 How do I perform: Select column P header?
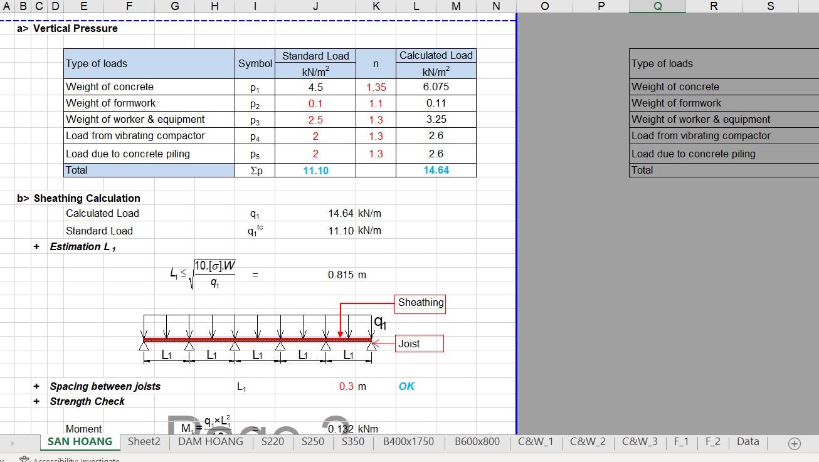click(601, 6)
